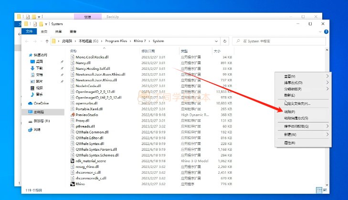Sort files by the 名称 column header
Screen dimensions: 348x200
click(74, 51)
